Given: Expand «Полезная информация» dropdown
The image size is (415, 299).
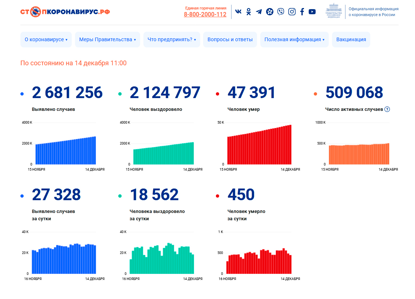Looking at the screenshot, I should point(294,39).
